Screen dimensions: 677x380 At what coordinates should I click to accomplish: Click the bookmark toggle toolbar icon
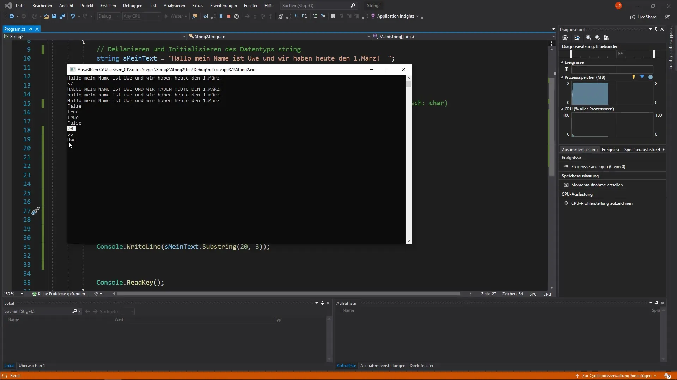[333, 16]
